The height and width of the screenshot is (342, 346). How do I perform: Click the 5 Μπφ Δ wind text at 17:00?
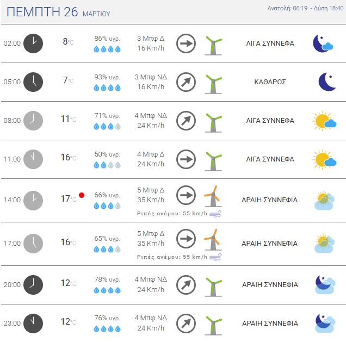(x=151, y=234)
